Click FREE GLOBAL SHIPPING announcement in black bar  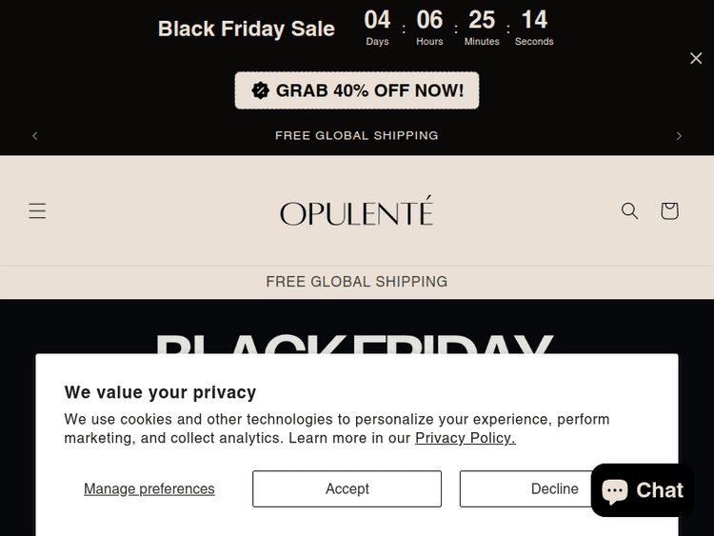(357, 136)
